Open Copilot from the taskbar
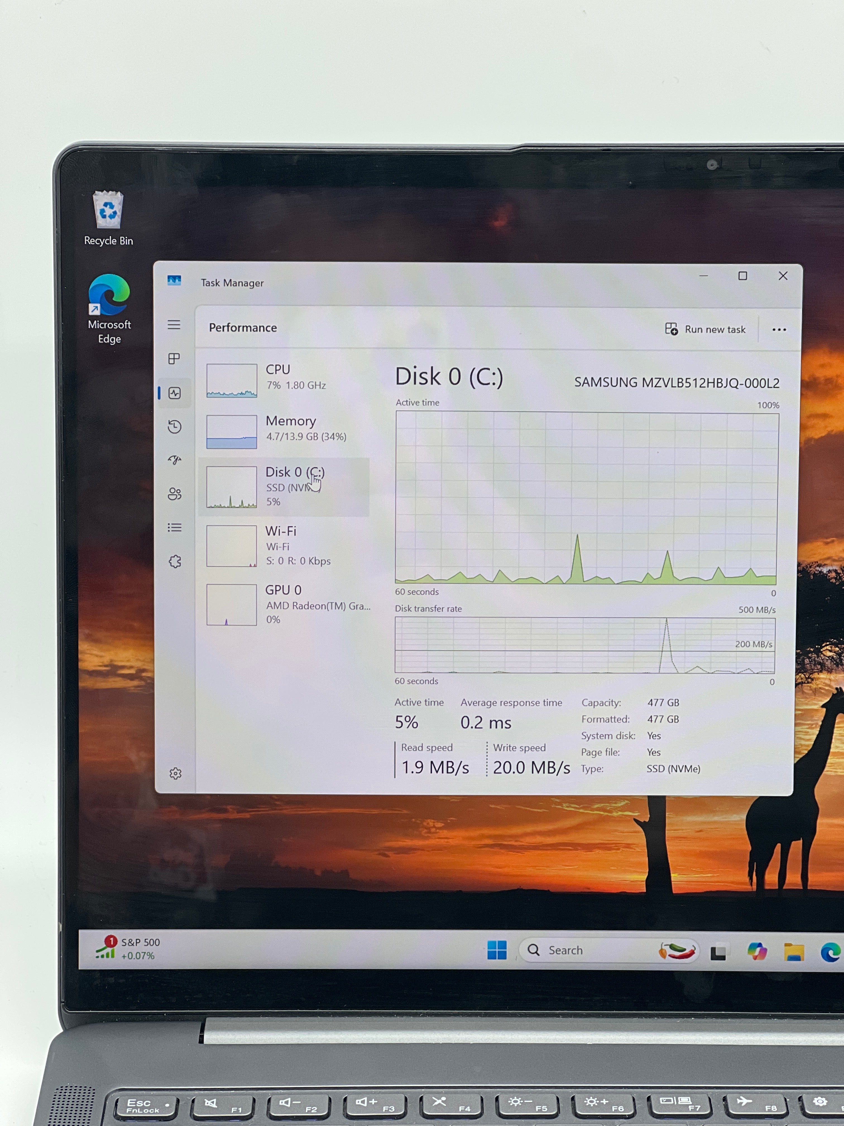This screenshot has height=1126, width=844. 757,951
